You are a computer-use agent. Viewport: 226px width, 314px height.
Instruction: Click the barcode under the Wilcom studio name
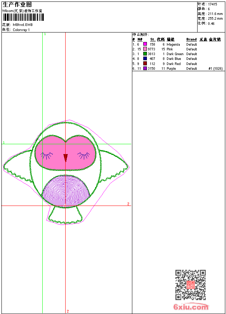click(23, 17)
